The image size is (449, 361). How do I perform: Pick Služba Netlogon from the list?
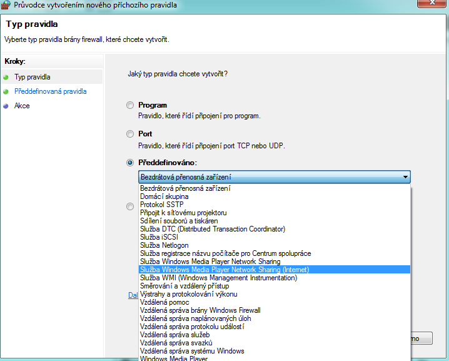coord(275,245)
